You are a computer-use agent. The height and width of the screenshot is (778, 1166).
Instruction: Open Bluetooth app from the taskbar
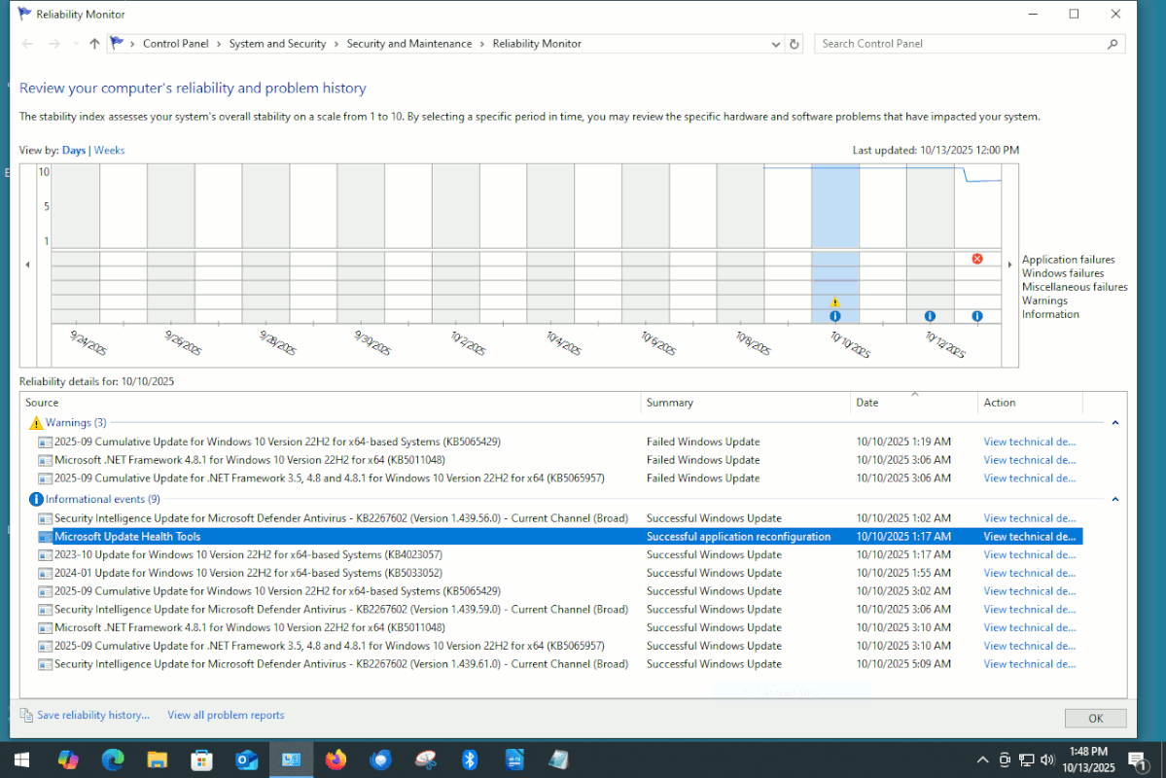click(470, 760)
